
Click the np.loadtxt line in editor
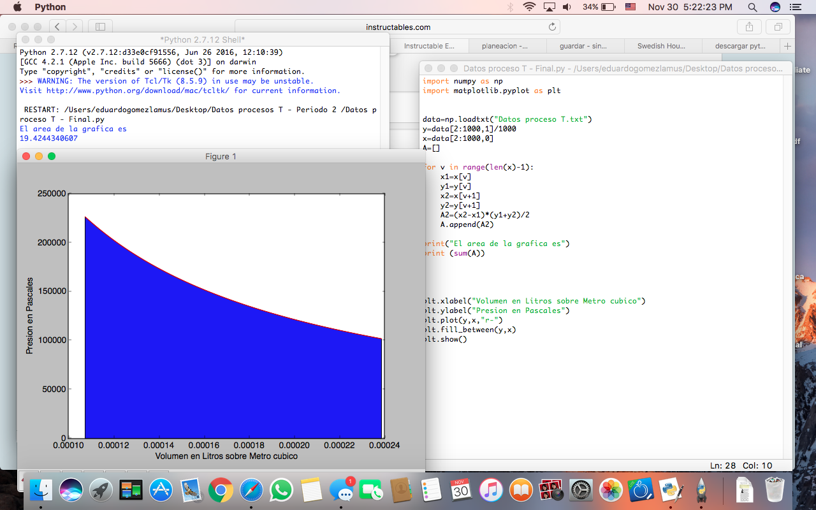[x=507, y=119]
